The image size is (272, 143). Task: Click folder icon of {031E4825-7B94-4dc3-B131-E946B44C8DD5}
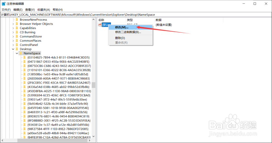coord(24,57)
